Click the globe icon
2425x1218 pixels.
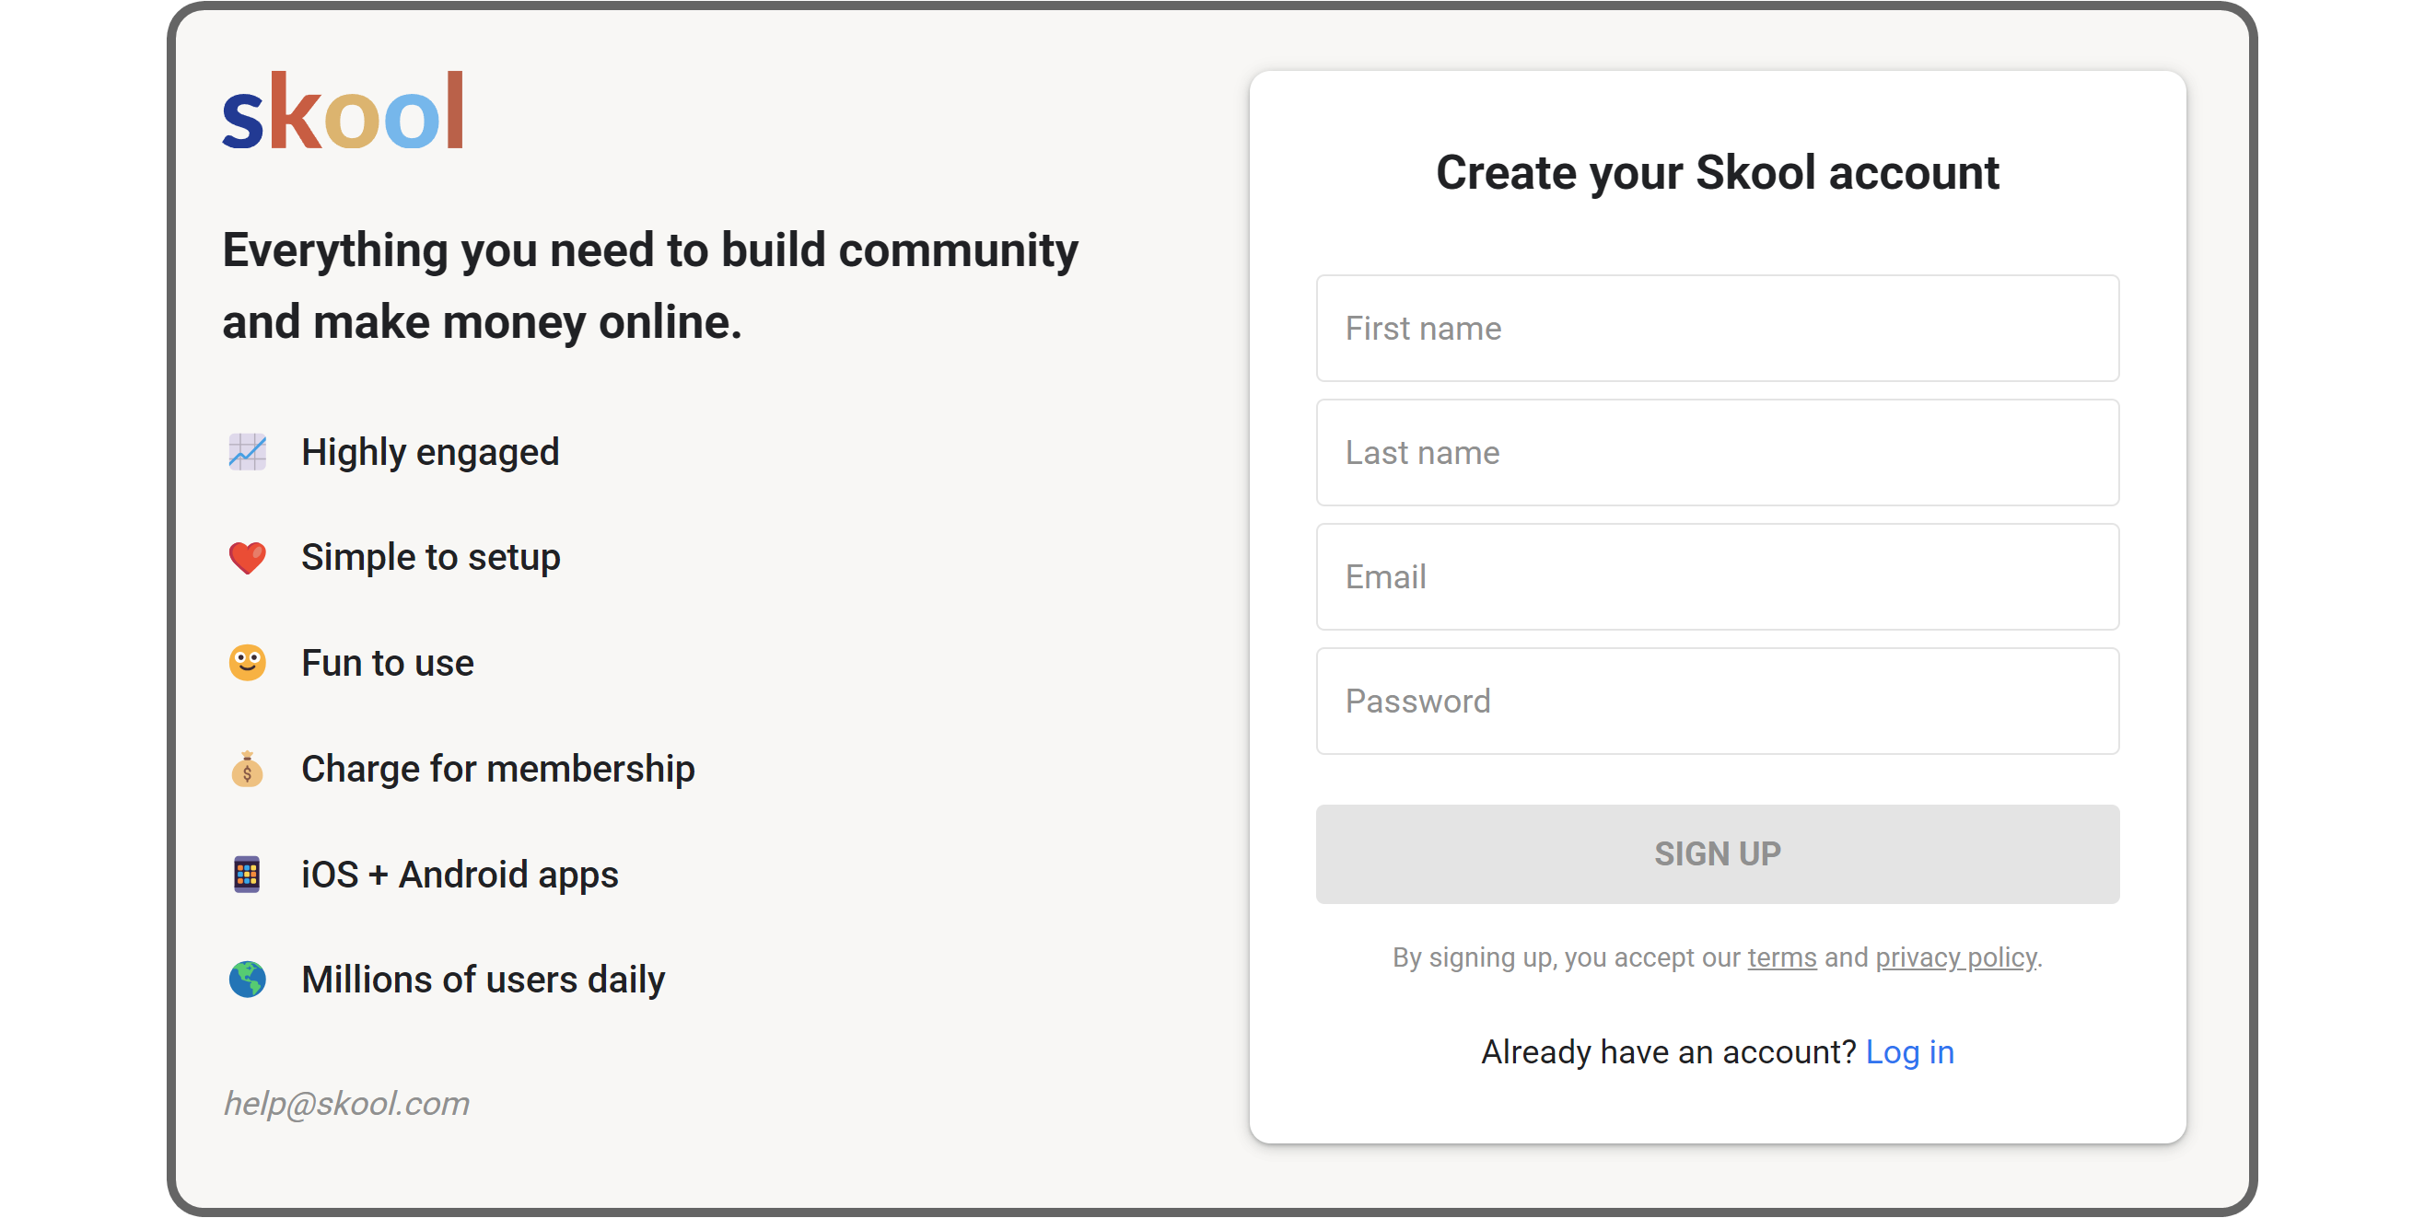pos(248,980)
